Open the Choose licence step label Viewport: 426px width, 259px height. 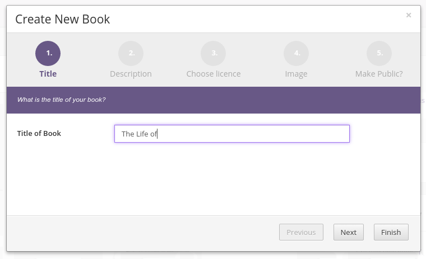[x=213, y=74]
